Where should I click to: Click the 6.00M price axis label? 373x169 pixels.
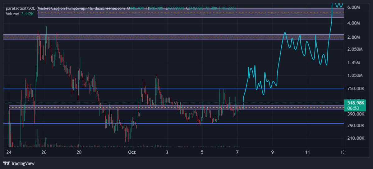tap(353, 7)
